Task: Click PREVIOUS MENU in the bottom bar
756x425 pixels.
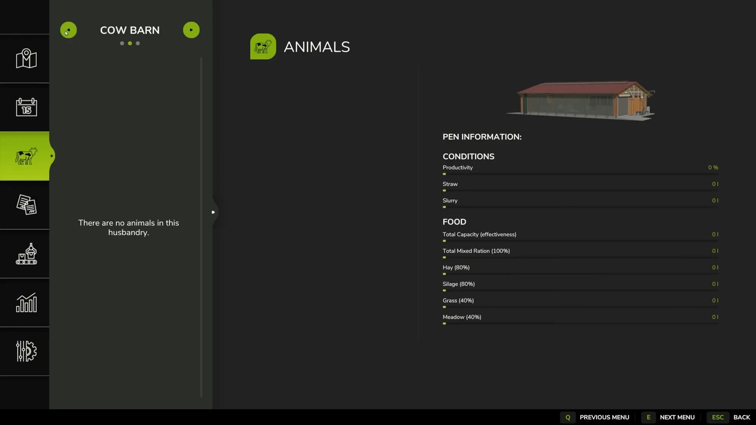Action: [x=604, y=417]
